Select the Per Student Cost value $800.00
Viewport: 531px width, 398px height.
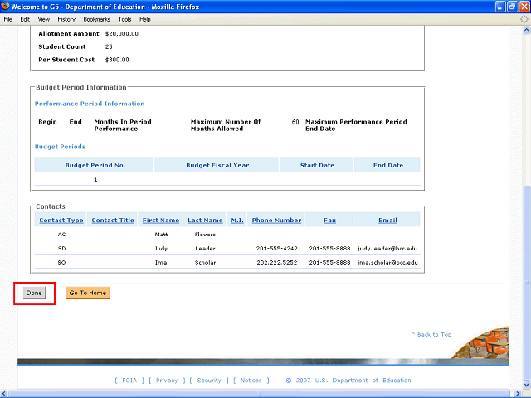[117, 60]
